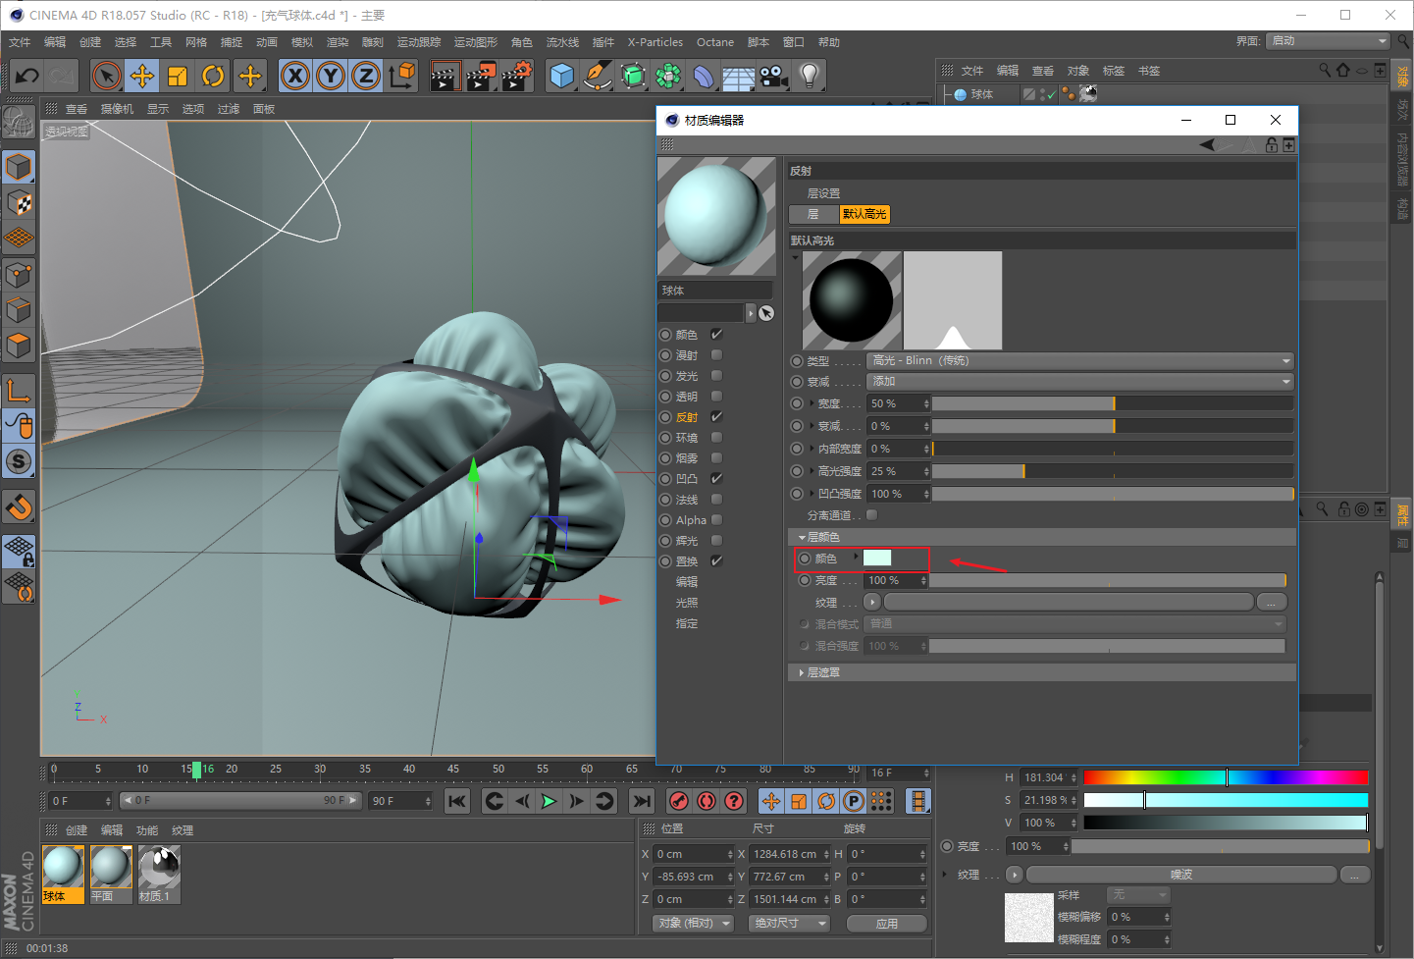Viewport: 1414px width, 959px height.
Task: Open the 对象 (相对) dropdown
Action: click(x=693, y=924)
